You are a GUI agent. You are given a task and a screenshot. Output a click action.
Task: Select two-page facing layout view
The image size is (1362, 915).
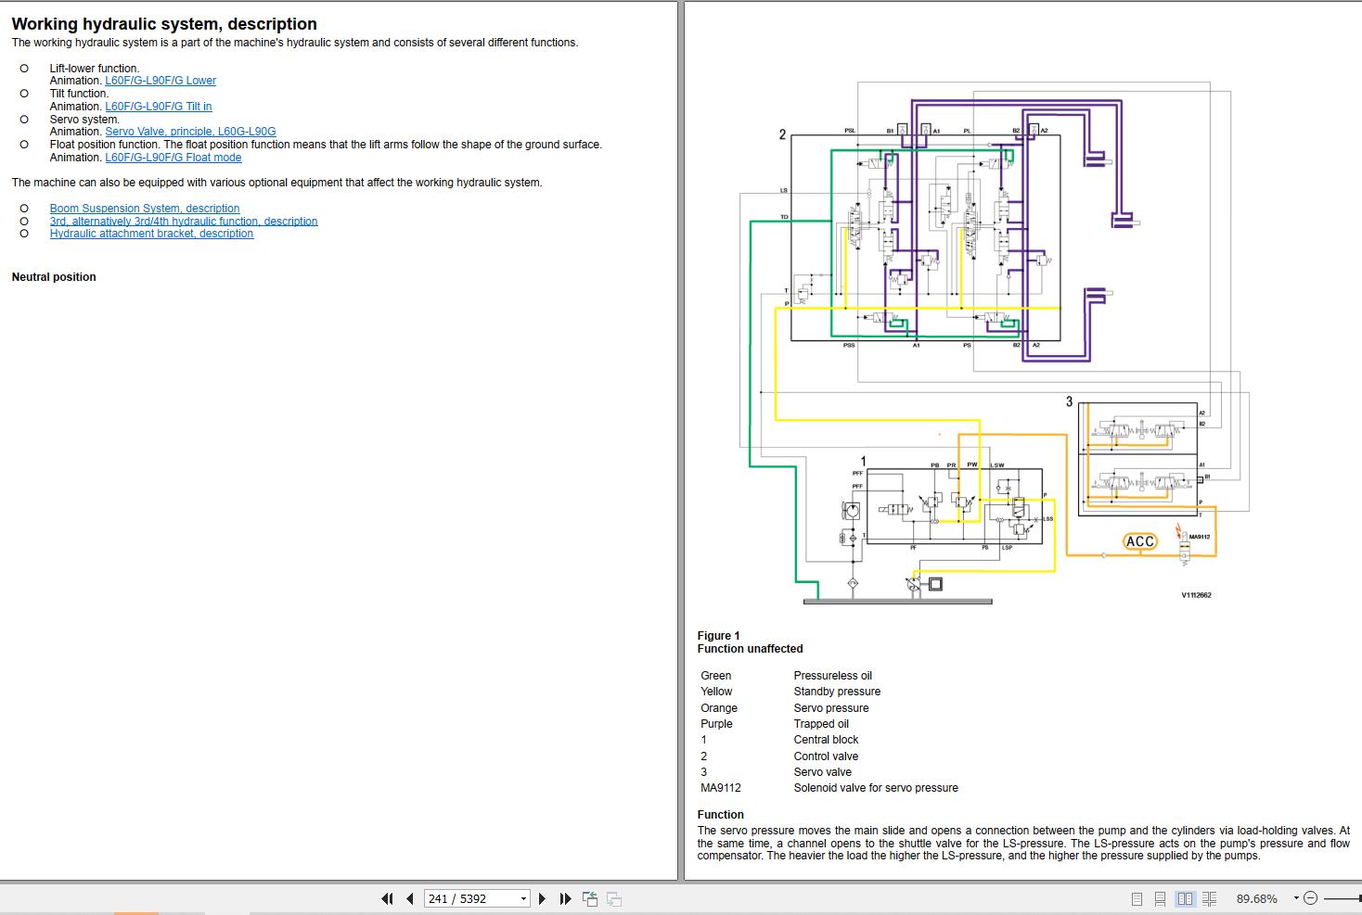click(x=1185, y=898)
